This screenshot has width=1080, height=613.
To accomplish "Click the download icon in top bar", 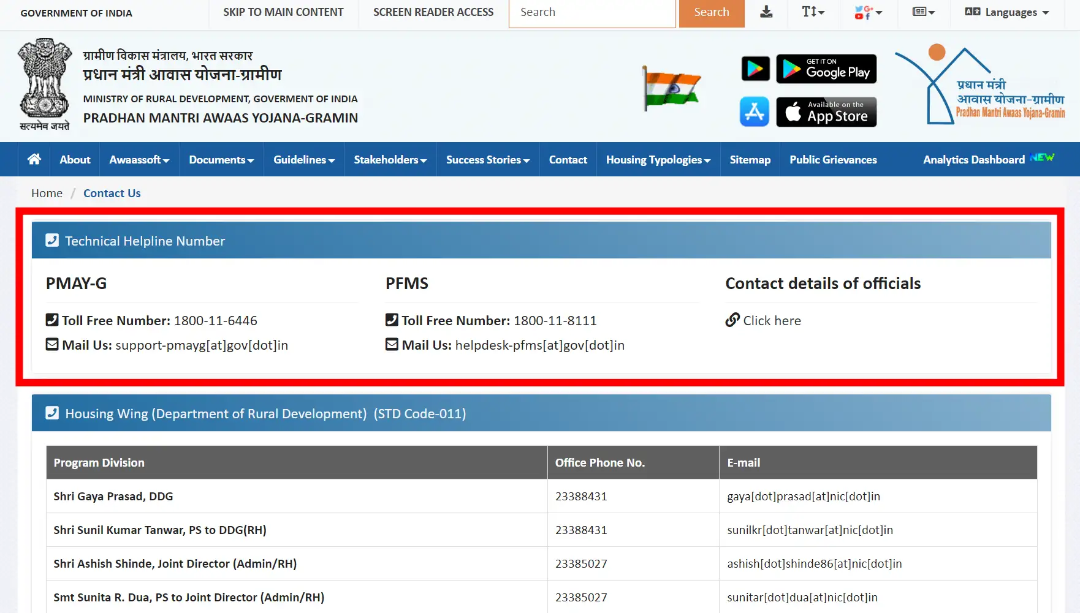I will pyautogui.click(x=766, y=12).
